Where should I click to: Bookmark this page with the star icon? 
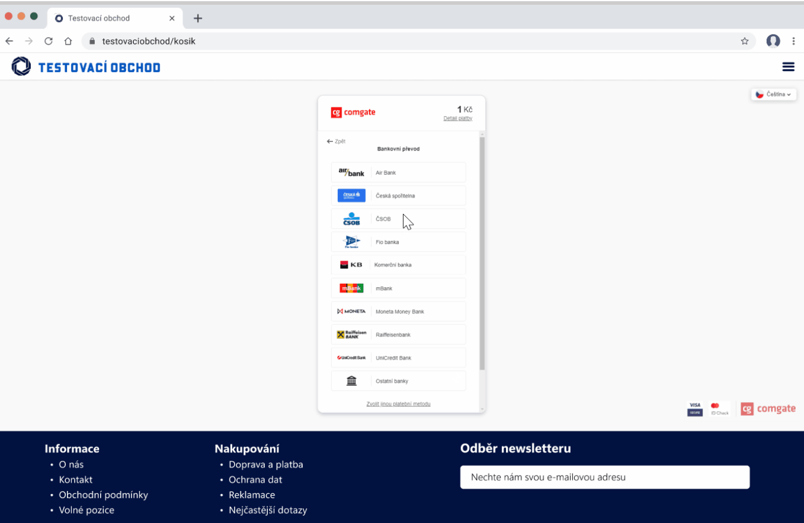click(745, 41)
